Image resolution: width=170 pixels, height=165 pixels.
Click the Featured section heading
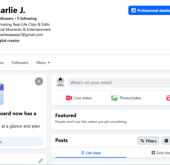pyautogui.click(x=66, y=115)
